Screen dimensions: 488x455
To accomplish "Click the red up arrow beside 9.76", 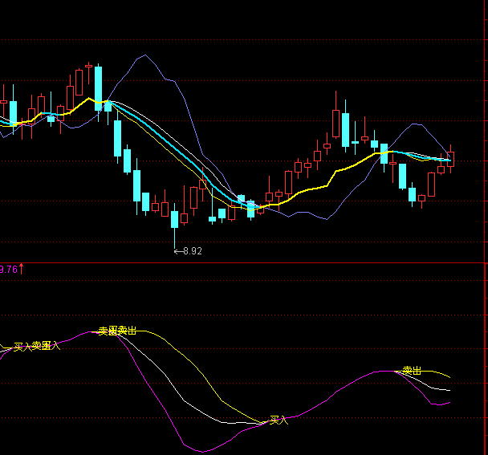I will tap(22, 269).
